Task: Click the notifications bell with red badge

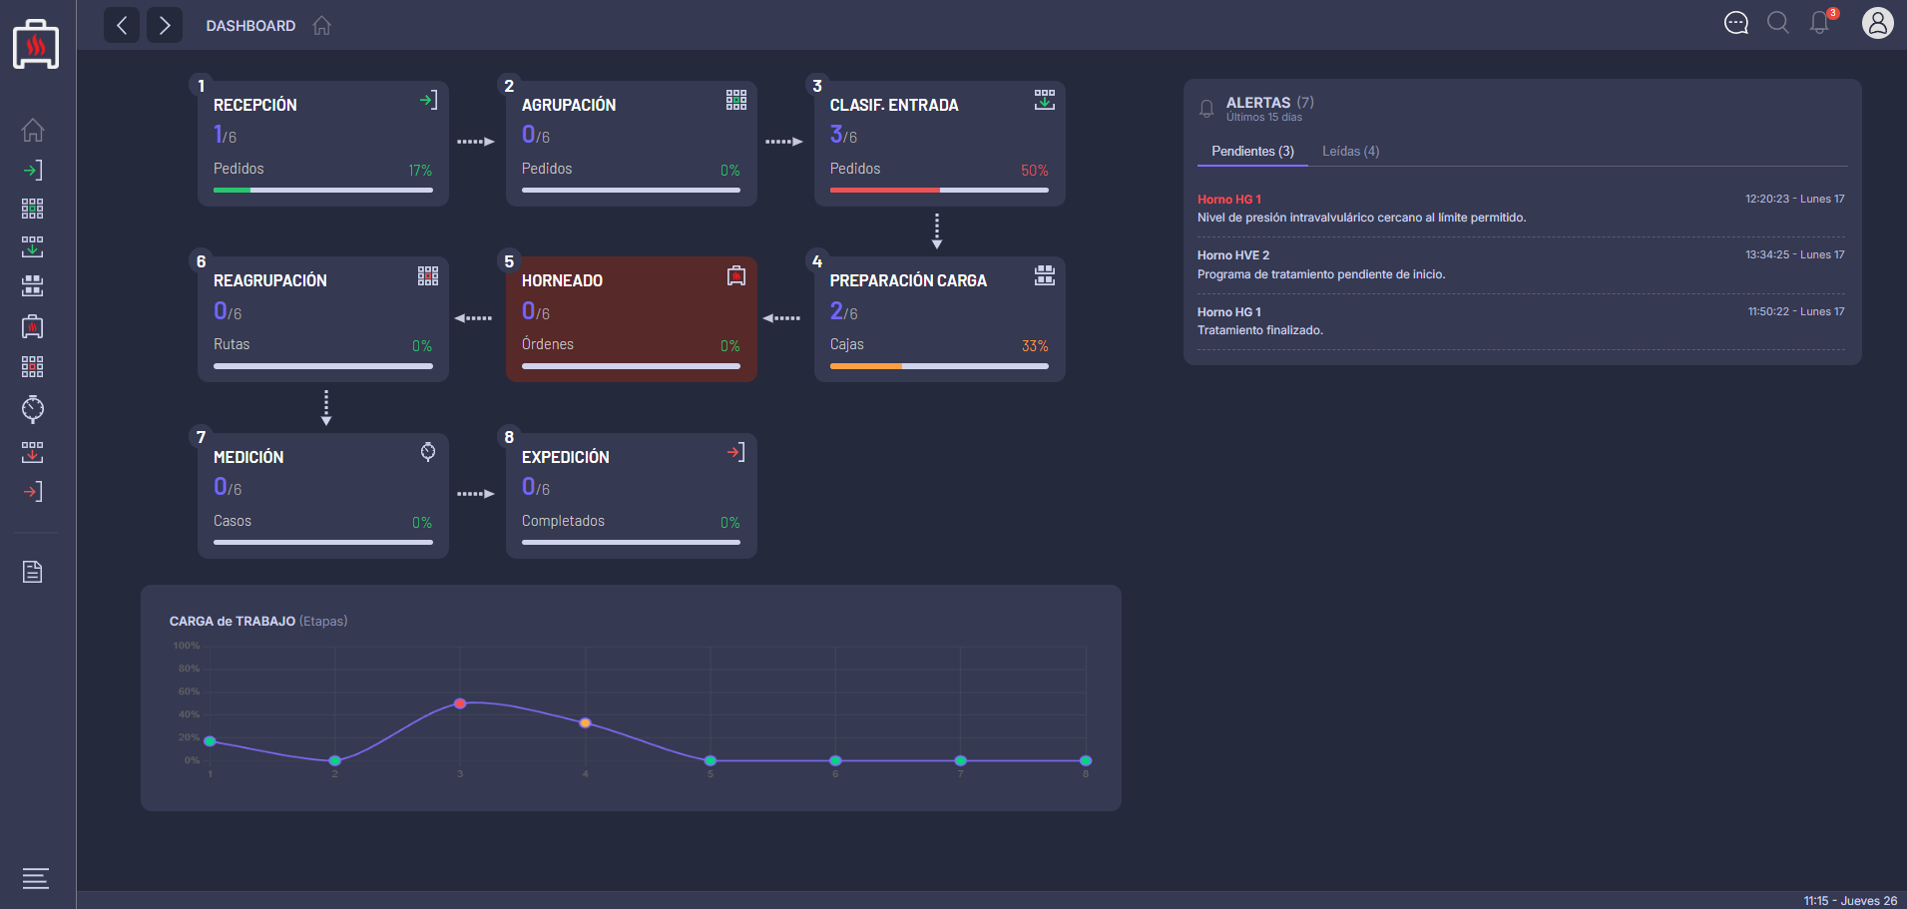Action: coord(1820,23)
